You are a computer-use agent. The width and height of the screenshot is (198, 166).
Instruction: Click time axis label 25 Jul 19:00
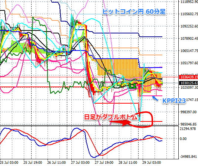pos(33,162)
